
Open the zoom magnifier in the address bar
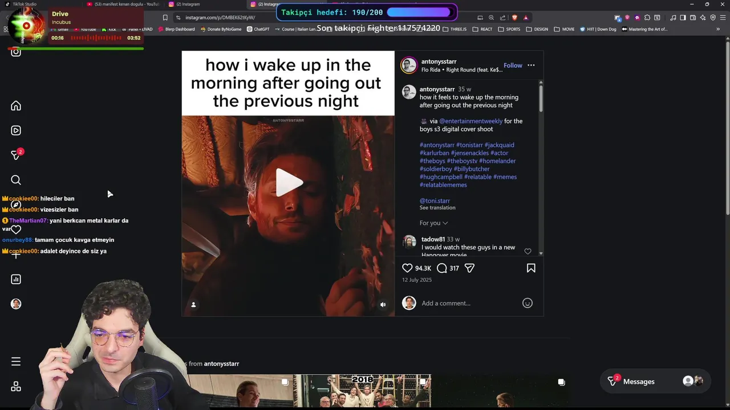(x=491, y=18)
